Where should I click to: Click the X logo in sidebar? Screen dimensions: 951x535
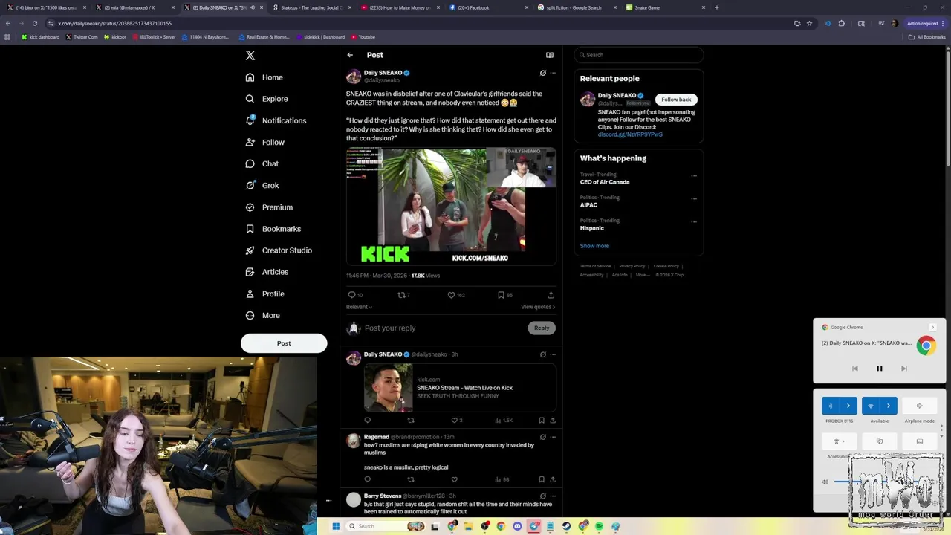coord(250,55)
